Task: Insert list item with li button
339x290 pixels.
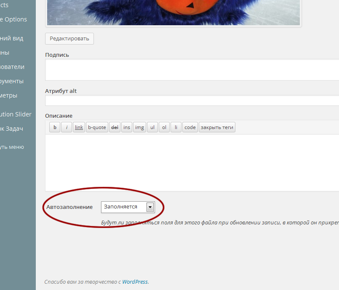Action: (x=176, y=127)
